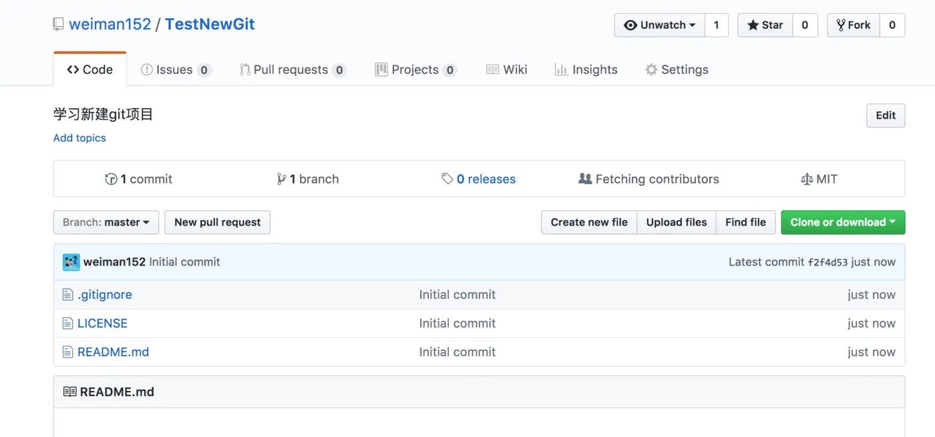The height and width of the screenshot is (437, 935).
Task: Open the README.md file link
Action: click(113, 352)
